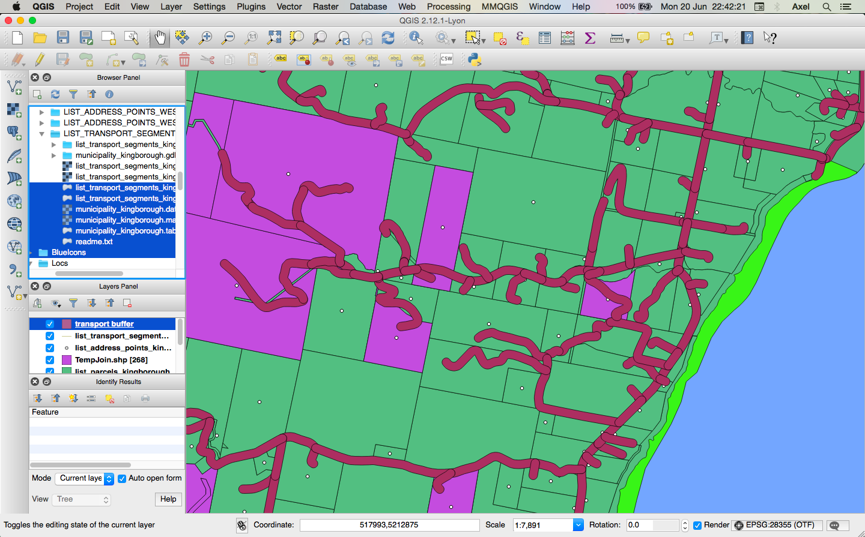The height and width of the screenshot is (537, 865).
Task: Toggle list_transport_segment layer checkbox
Action: pos(50,336)
